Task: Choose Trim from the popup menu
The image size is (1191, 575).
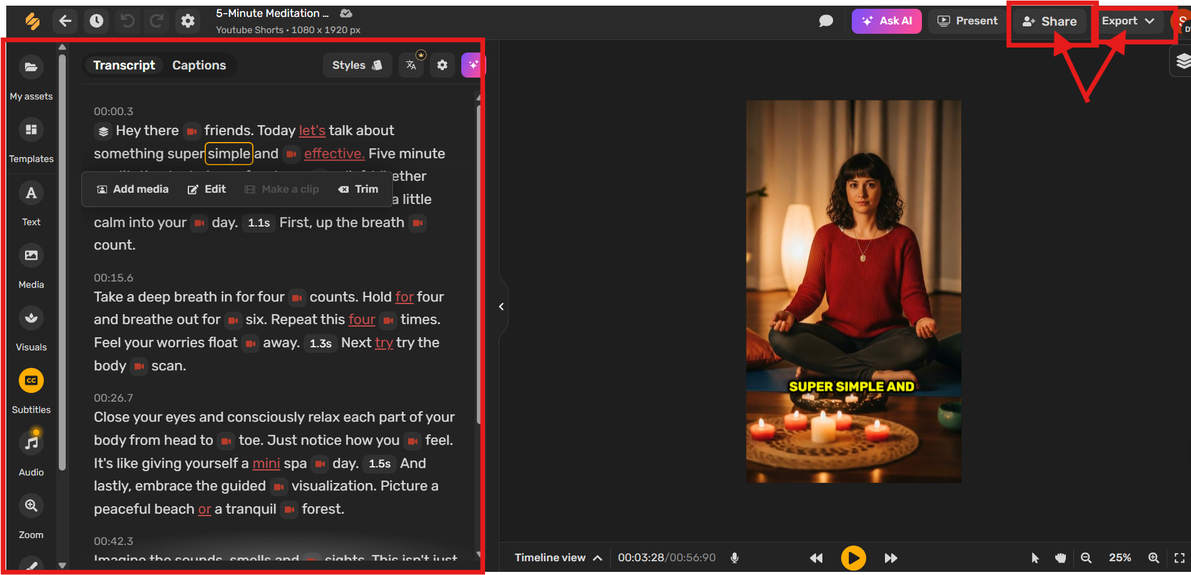Action: pos(359,189)
